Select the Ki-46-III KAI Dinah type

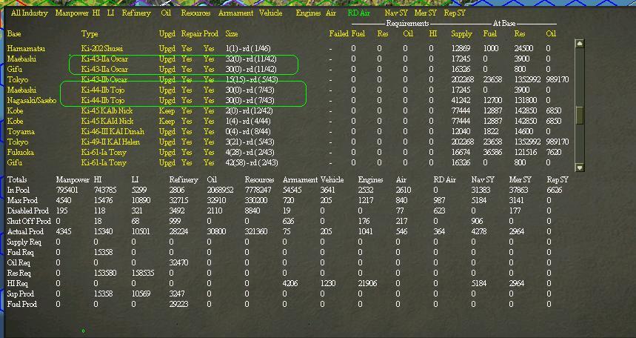click(x=113, y=132)
